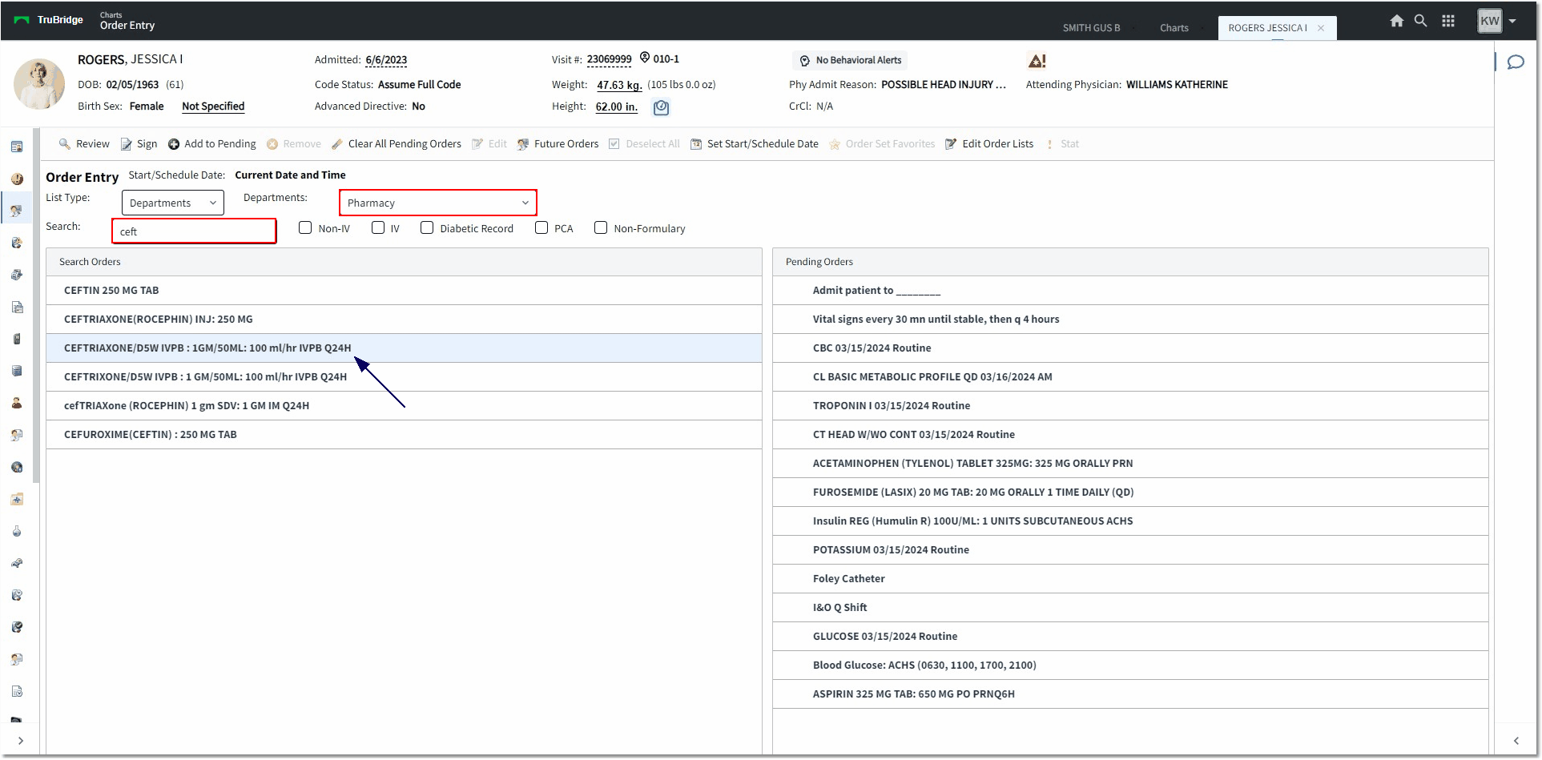Select CEFTRIXONE/D5W IVPB order row
The height and width of the screenshot is (760, 1542).
(404, 377)
